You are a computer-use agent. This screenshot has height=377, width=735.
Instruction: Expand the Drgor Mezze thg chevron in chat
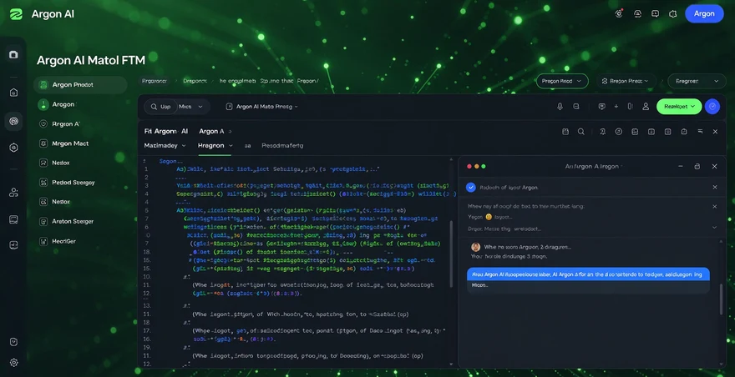pyautogui.click(x=714, y=228)
